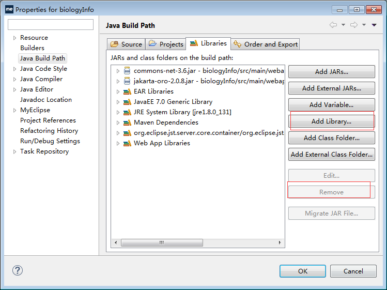Viewport: 387px width, 290px height.
Task: Open the help question mark icon
Action: 18,270
